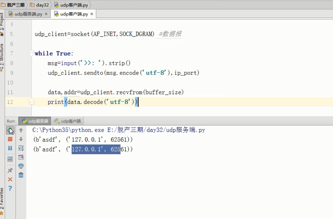Switch to the udp客户端 Run tab
Image resolution: width=333 pixels, height=219 pixels.
click(68, 121)
